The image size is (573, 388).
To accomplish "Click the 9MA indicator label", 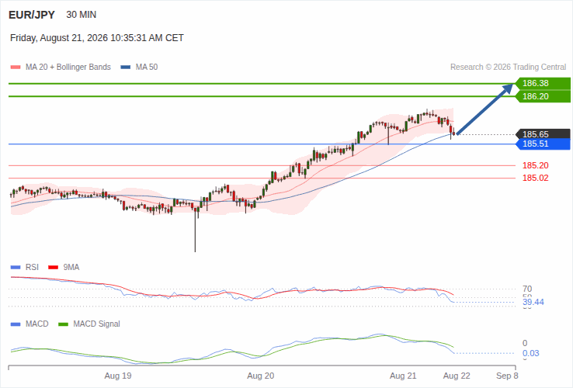I will pos(71,268).
